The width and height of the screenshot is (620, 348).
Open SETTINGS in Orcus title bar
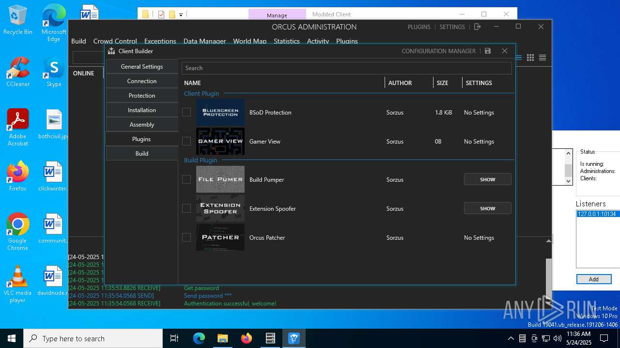tap(452, 27)
